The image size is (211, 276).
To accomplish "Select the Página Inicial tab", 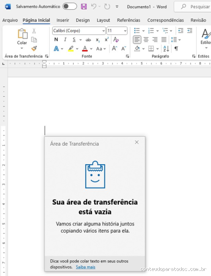I will click(36, 20).
